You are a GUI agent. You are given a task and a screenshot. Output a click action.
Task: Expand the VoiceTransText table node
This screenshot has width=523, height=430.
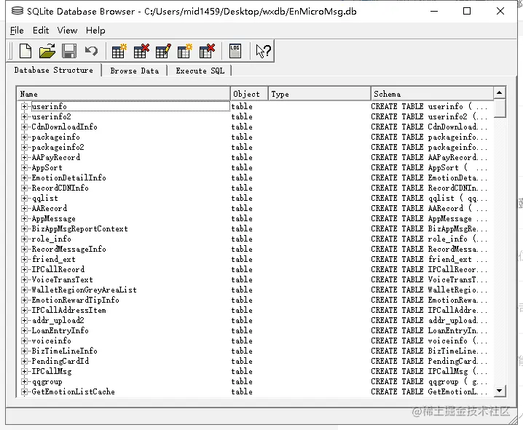[x=24, y=279]
